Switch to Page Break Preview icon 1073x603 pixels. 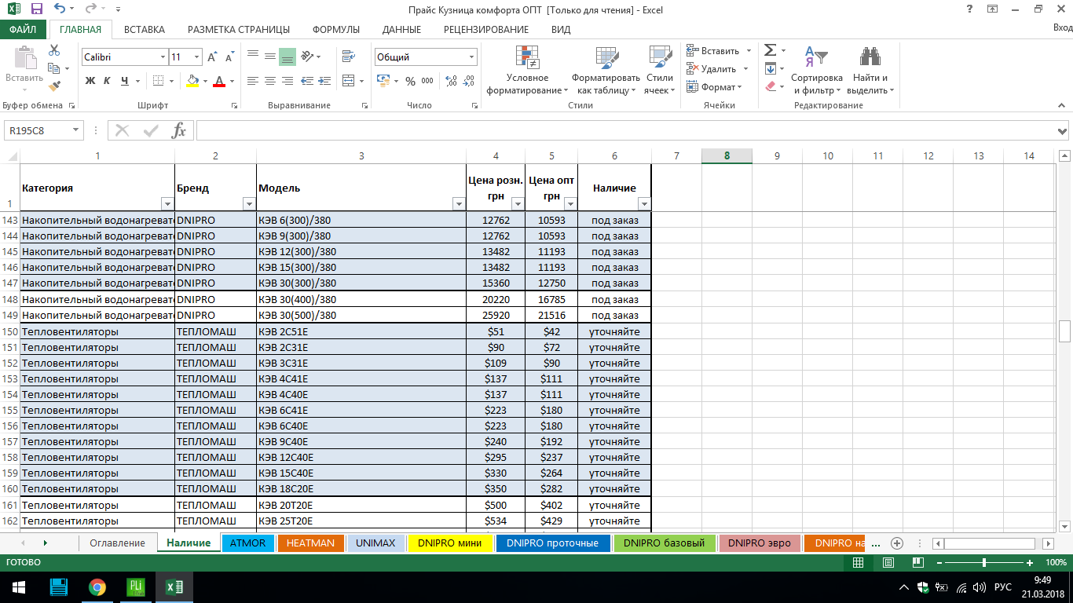click(917, 563)
